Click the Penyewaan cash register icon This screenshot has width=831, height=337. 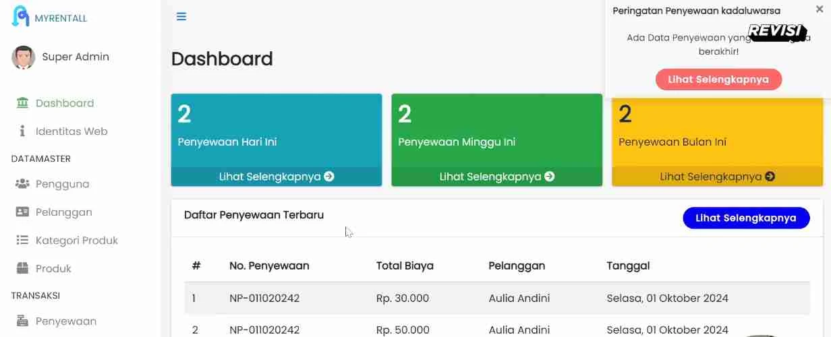click(x=23, y=321)
